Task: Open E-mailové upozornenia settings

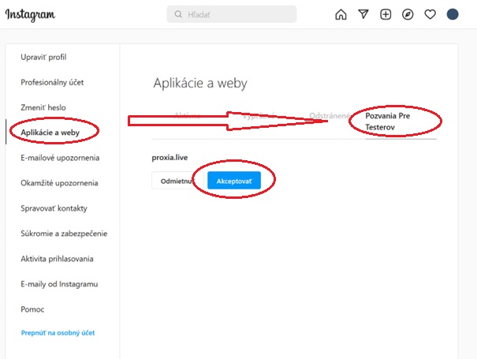Action: pyautogui.click(x=60, y=158)
